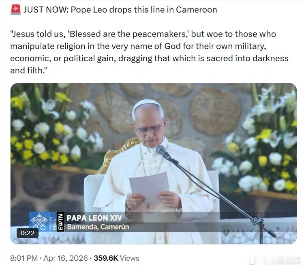The image size is (304, 268).
Task: Click the Vatican Media keys logo
Action: click(x=39, y=222)
